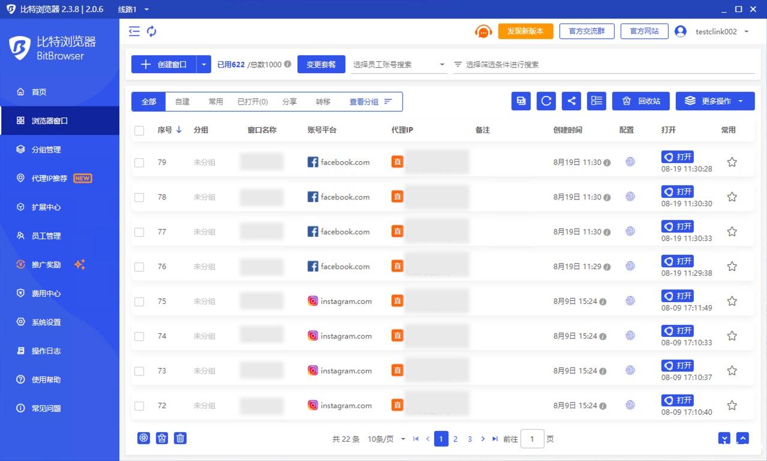Click 打开 button for row 79
This screenshot has height=461, width=767.
[678, 157]
